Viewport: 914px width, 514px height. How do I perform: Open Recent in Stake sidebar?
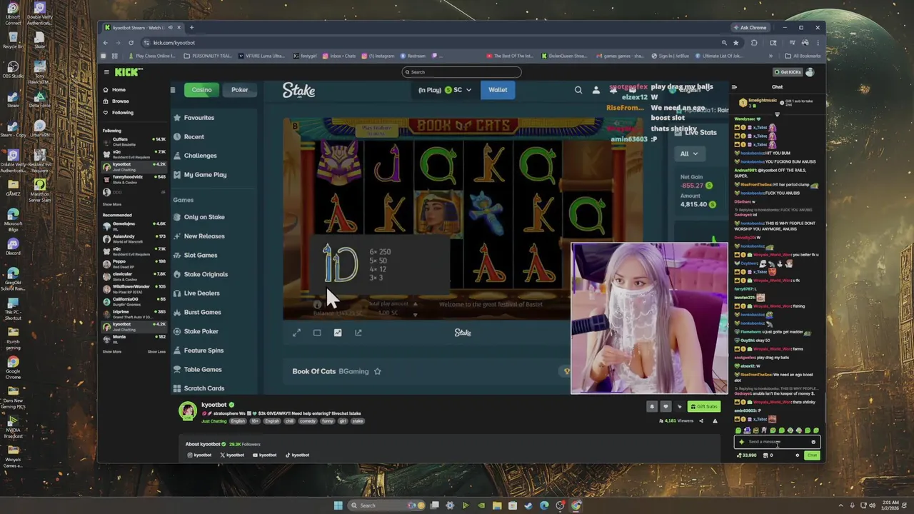[194, 137]
